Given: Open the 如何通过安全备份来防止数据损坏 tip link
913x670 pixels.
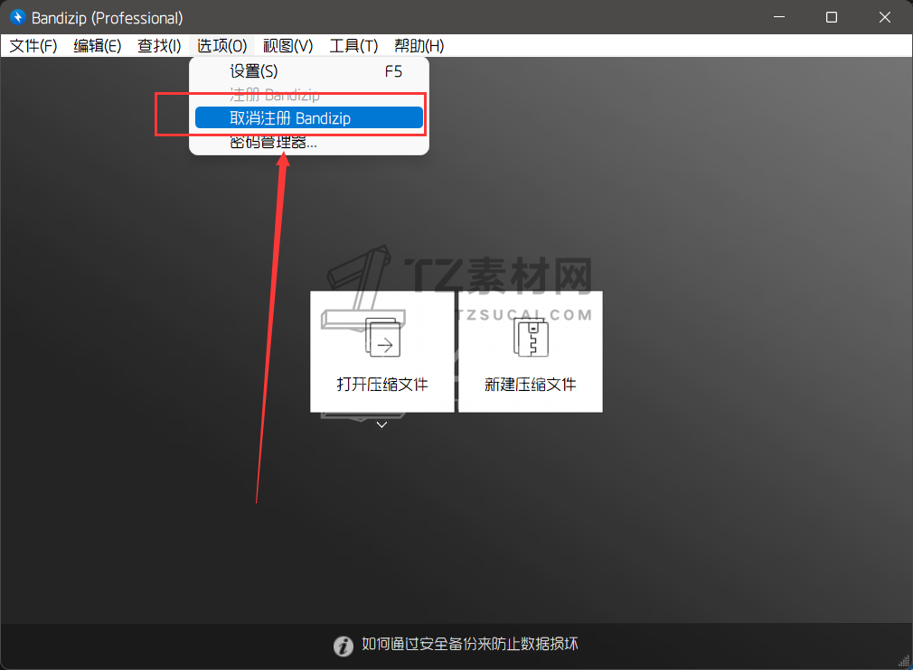Looking at the screenshot, I should coord(470,644).
